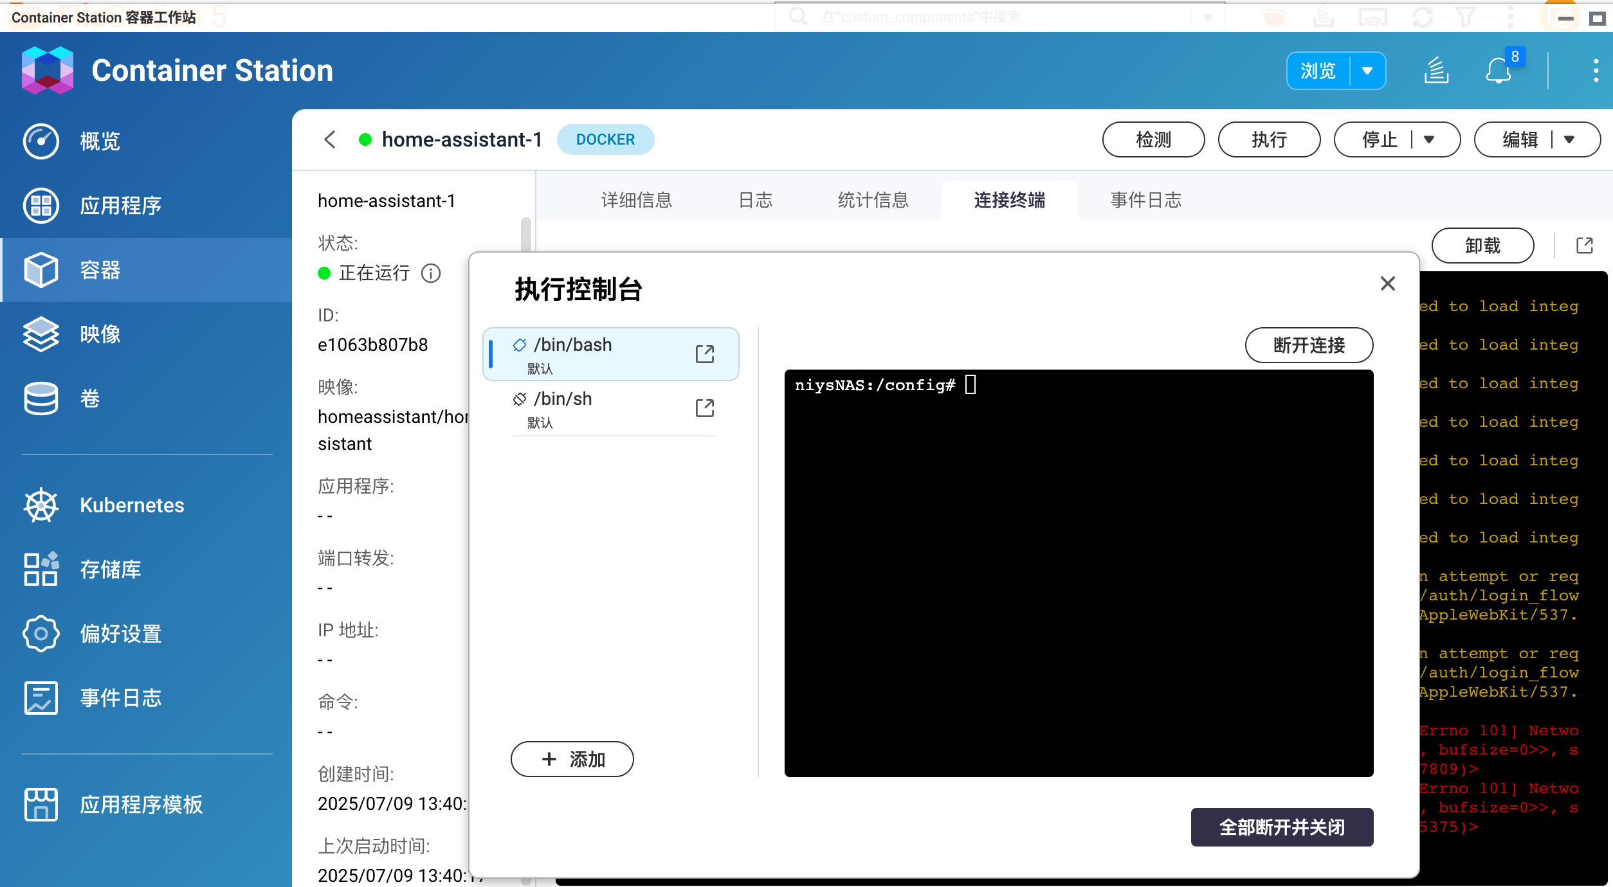
Task: Click the 检测 button
Action: (1154, 139)
